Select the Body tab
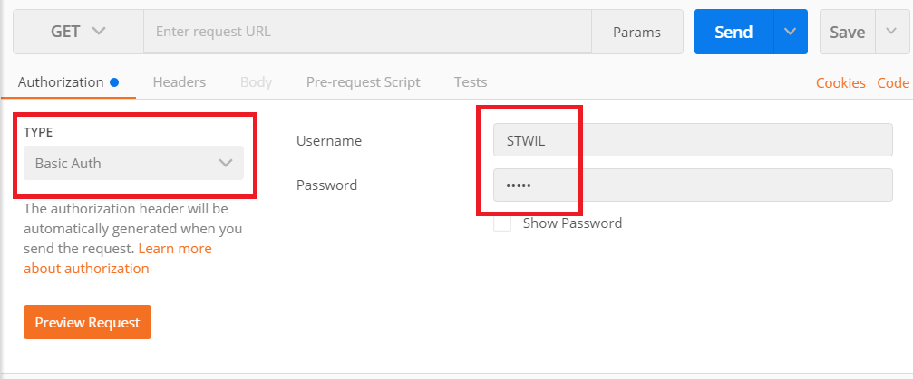The height and width of the screenshot is (379, 913). click(257, 82)
